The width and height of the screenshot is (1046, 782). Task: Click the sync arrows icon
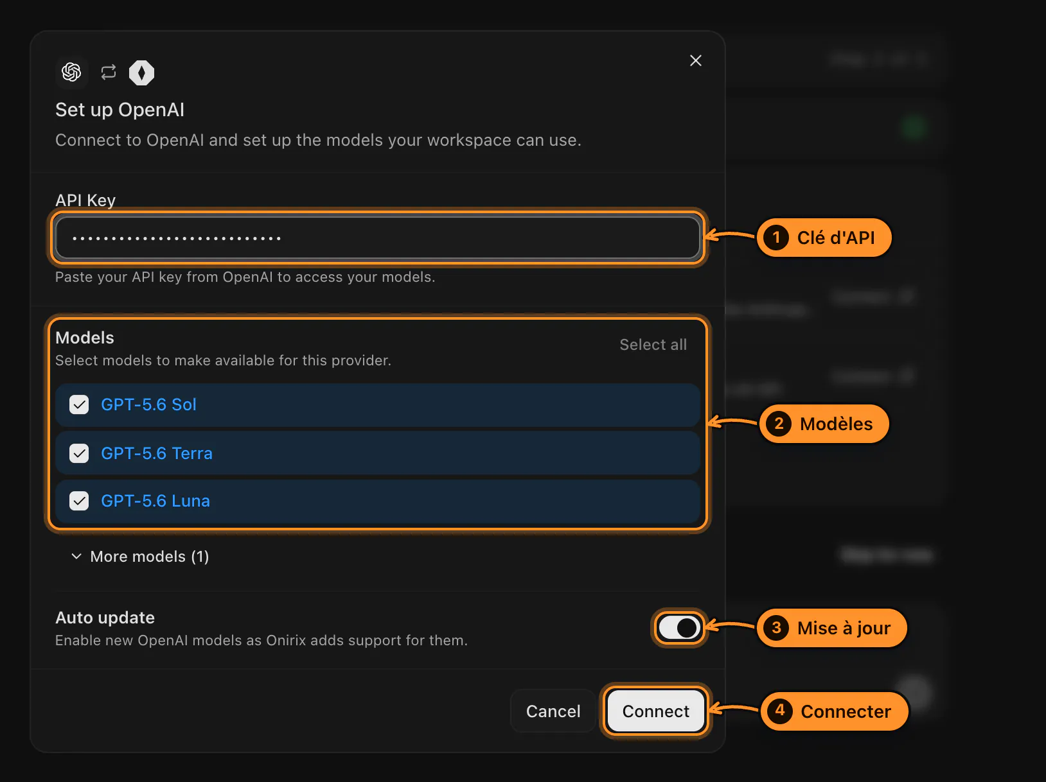(109, 72)
